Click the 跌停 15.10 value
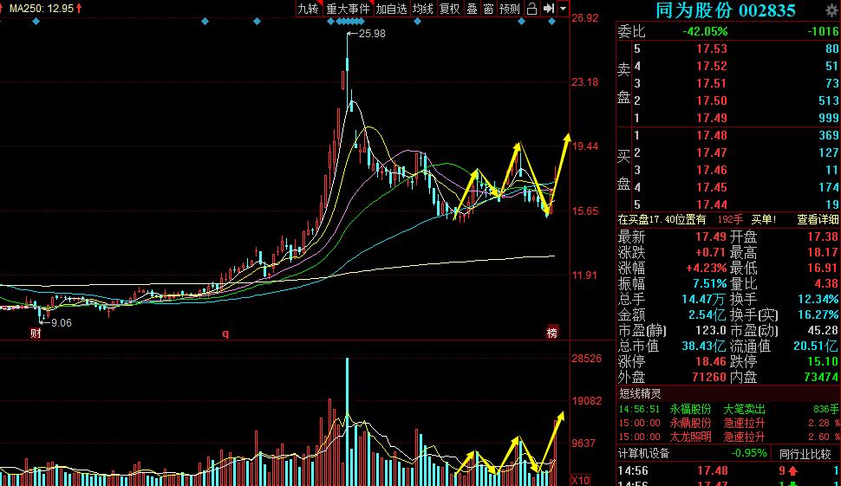841x486 pixels. pos(823,362)
